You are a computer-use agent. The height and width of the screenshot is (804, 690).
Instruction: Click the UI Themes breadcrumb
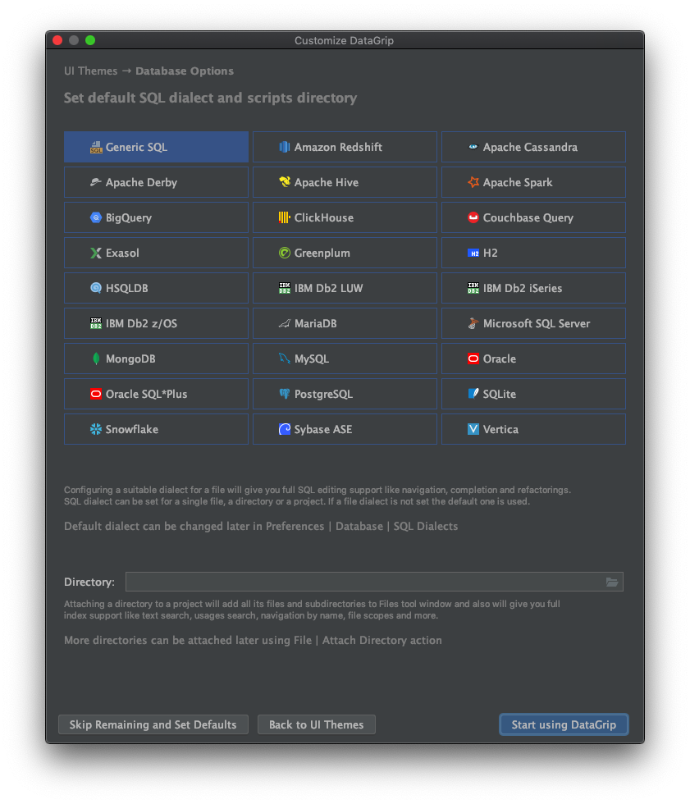(x=91, y=71)
